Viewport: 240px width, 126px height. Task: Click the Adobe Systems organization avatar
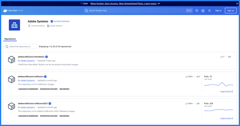[x=14, y=25]
